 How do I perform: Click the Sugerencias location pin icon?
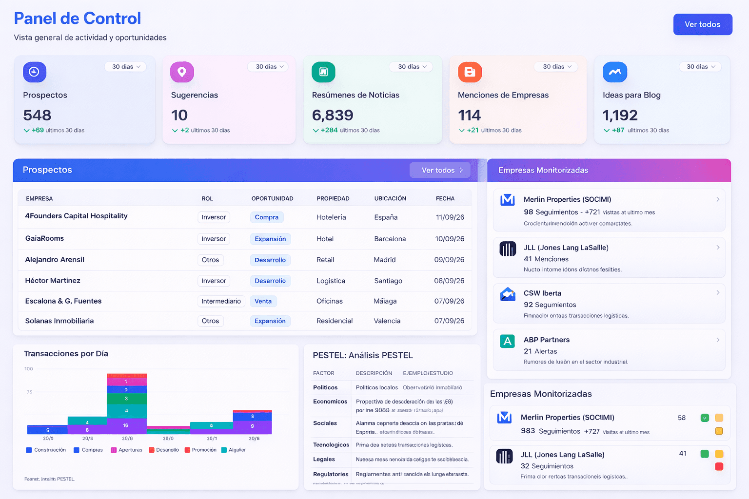[x=182, y=72]
